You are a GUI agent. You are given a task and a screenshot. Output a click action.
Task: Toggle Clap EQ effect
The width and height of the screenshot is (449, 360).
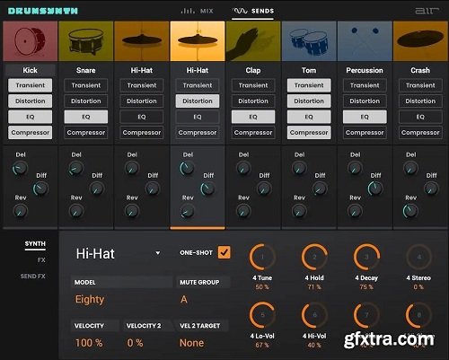pyautogui.click(x=253, y=117)
